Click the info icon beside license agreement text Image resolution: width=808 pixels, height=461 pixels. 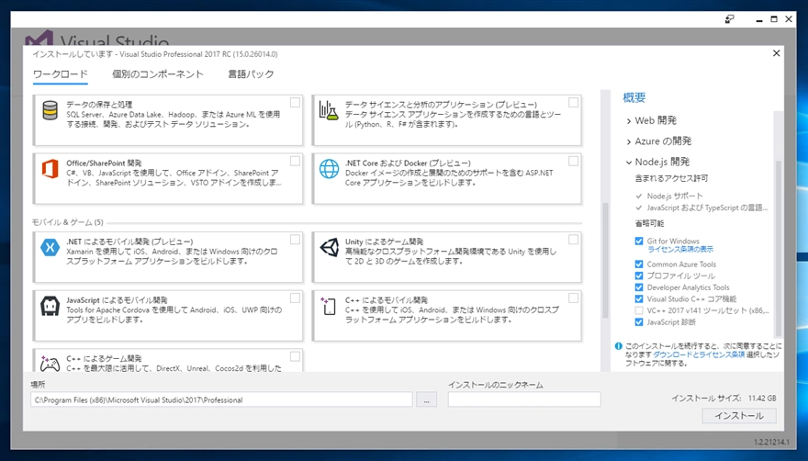point(618,346)
